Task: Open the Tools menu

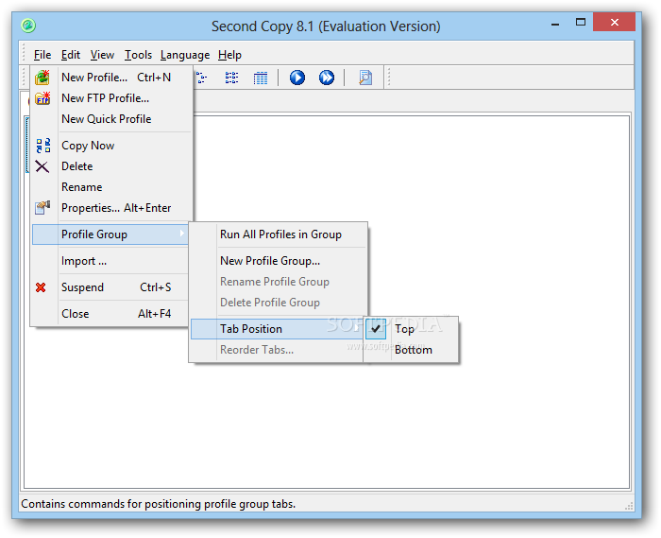Action: tap(138, 55)
